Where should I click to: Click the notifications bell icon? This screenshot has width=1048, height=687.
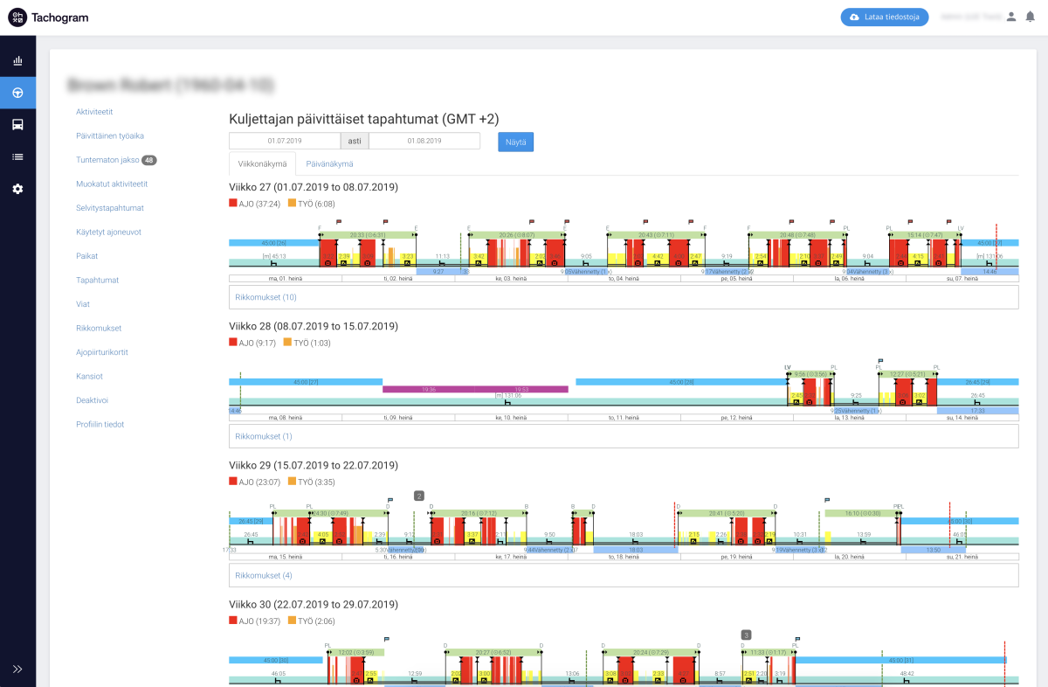point(1030,17)
